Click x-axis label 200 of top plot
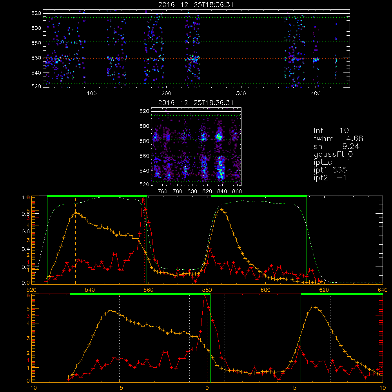 click(x=166, y=94)
